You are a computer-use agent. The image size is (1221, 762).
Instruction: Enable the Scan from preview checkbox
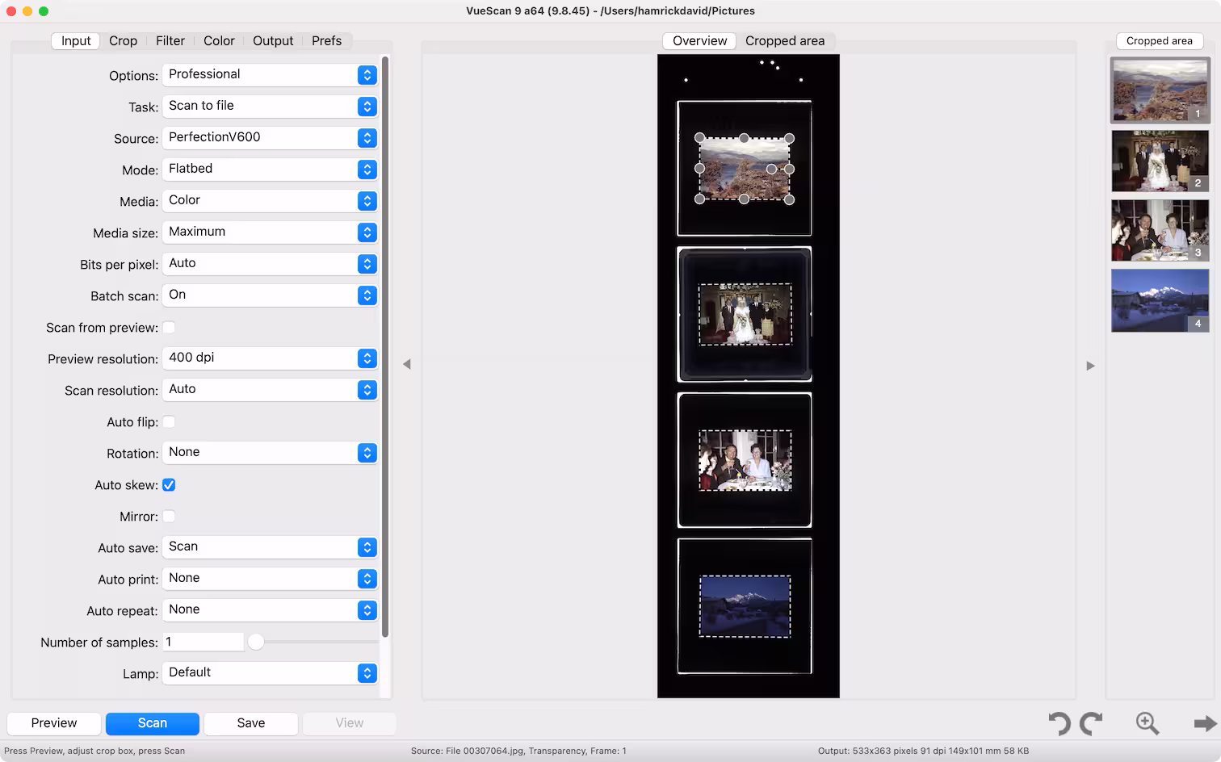point(169,328)
